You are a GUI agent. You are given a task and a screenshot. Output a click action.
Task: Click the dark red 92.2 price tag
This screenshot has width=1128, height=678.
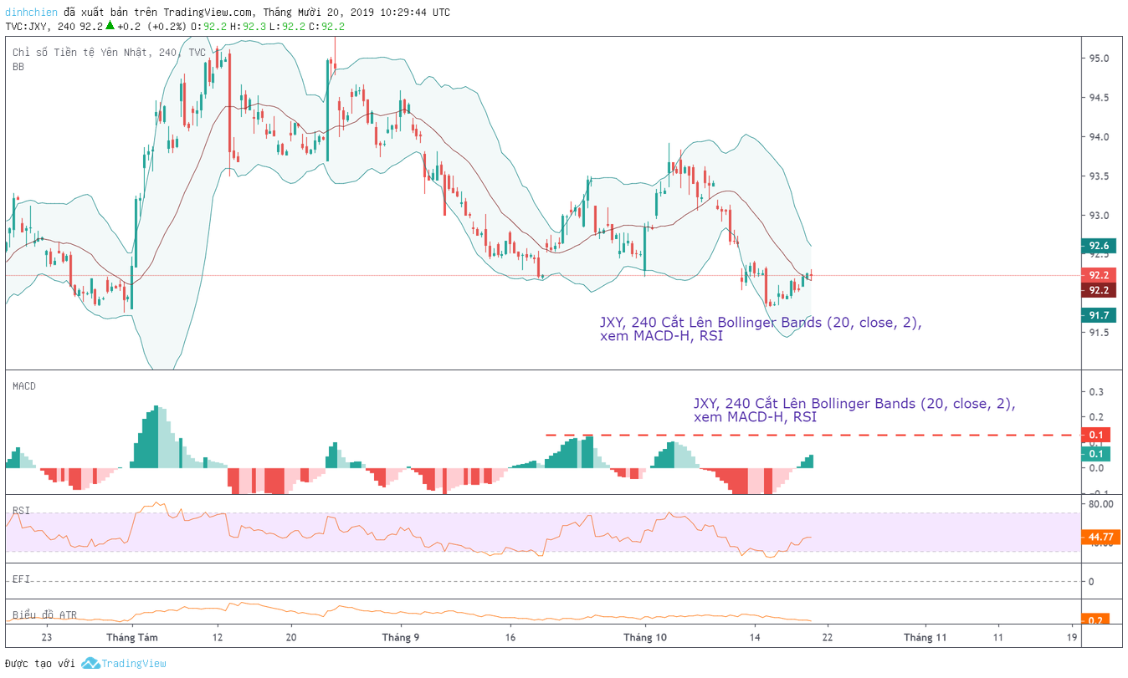1099,290
